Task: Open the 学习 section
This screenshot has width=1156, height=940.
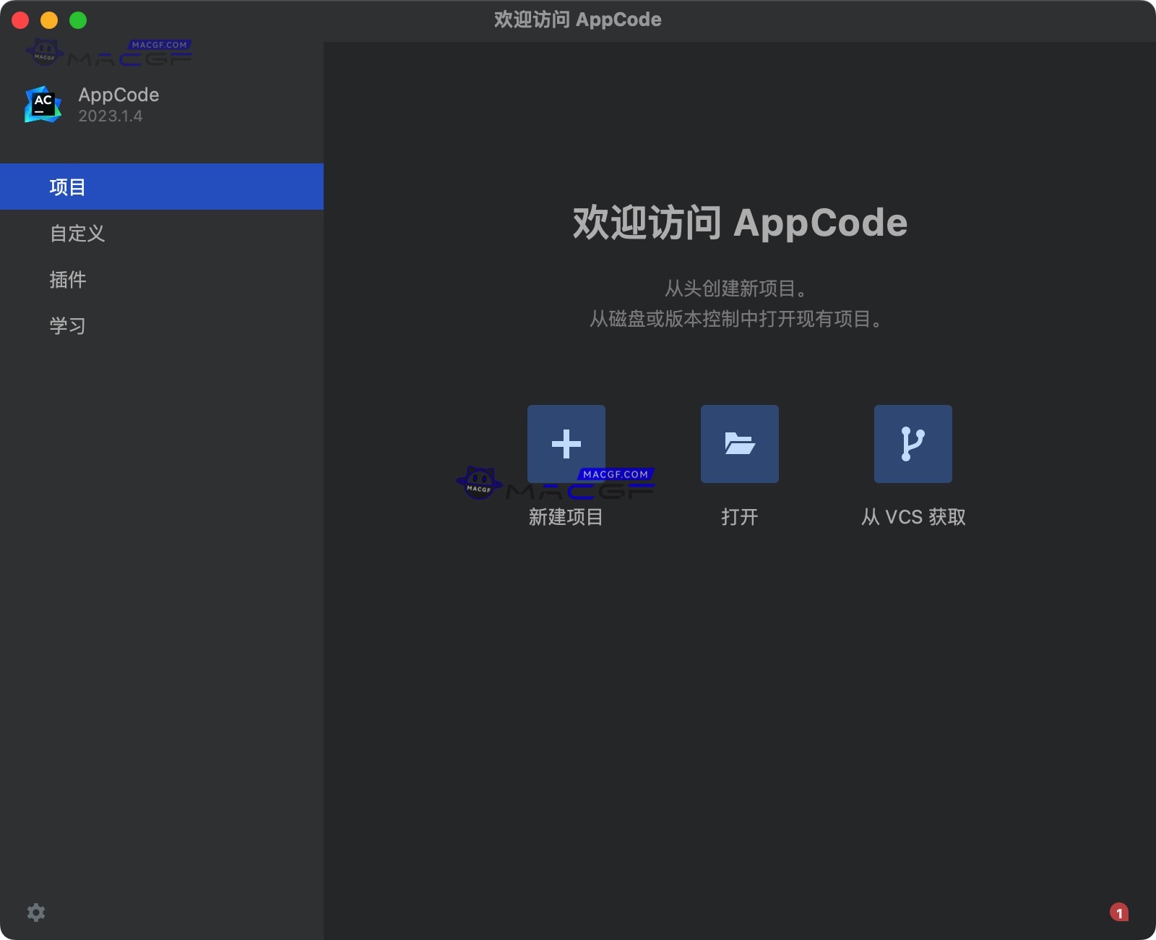Action: tap(67, 325)
